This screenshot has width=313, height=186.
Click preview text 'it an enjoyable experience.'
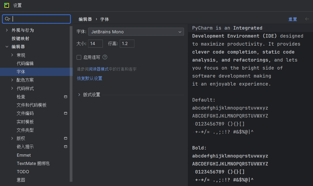(x=232, y=84)
